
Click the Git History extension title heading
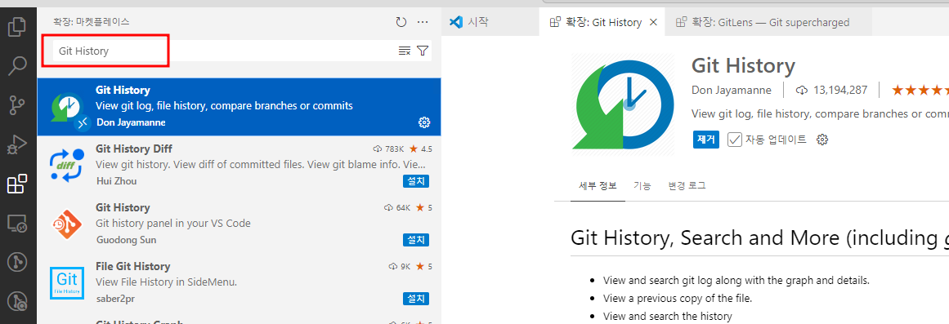point(743,65)
